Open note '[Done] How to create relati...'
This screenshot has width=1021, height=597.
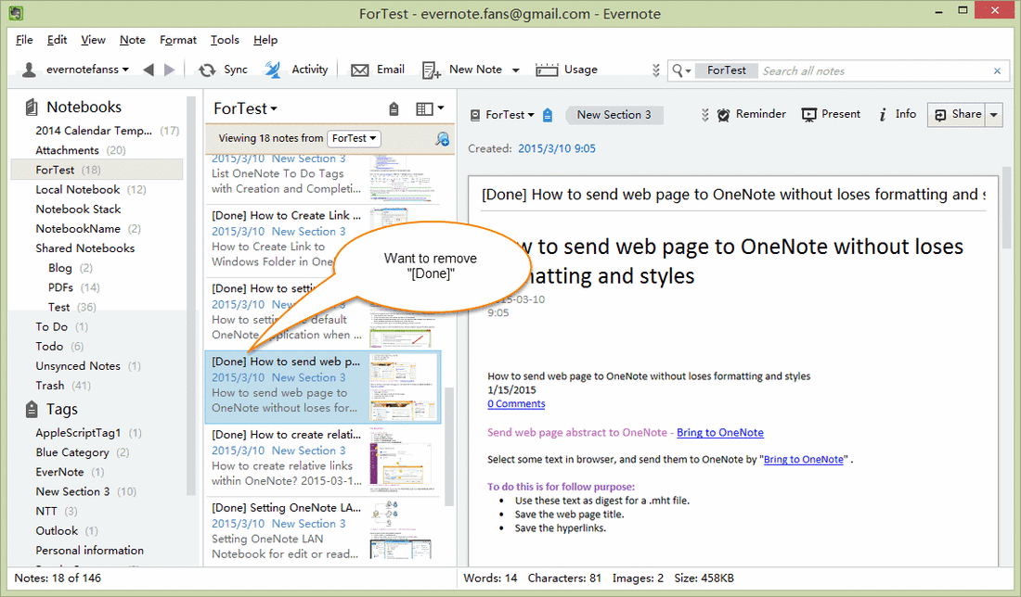pyautogui.click(x=323, y=459)
